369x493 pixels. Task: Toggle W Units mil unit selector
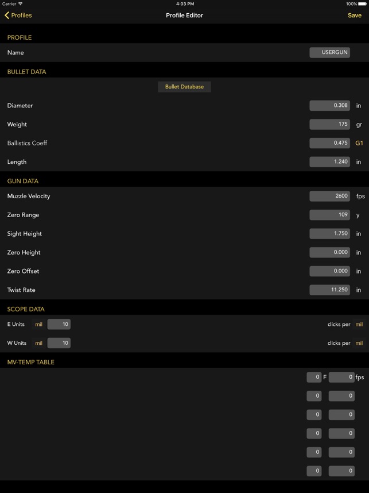(x=39, y=343)
